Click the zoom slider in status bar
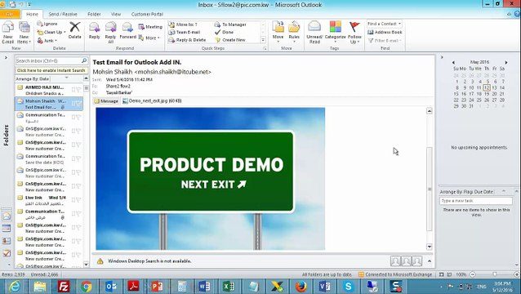 tap(494, 274)
